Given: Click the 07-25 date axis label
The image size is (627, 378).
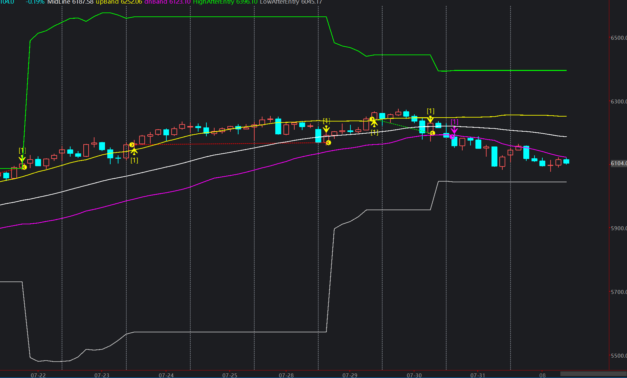Looking at the screenshot, I should (230, 375).
